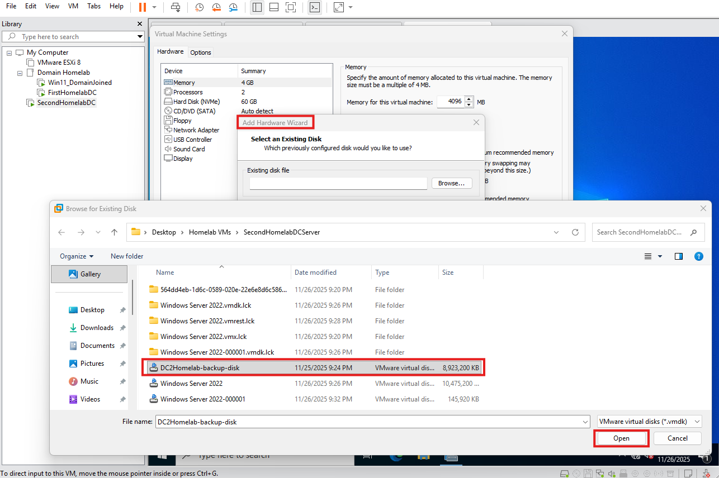Toggle the thumbnail bar toolbar icon

[x=274, y=7]
